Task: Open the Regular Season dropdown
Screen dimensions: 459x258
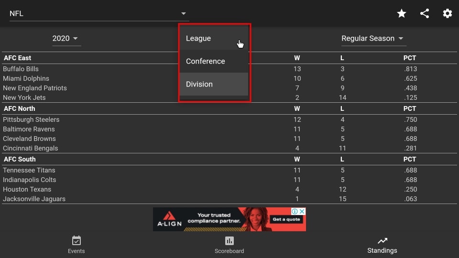Action: tap(373, 38)
